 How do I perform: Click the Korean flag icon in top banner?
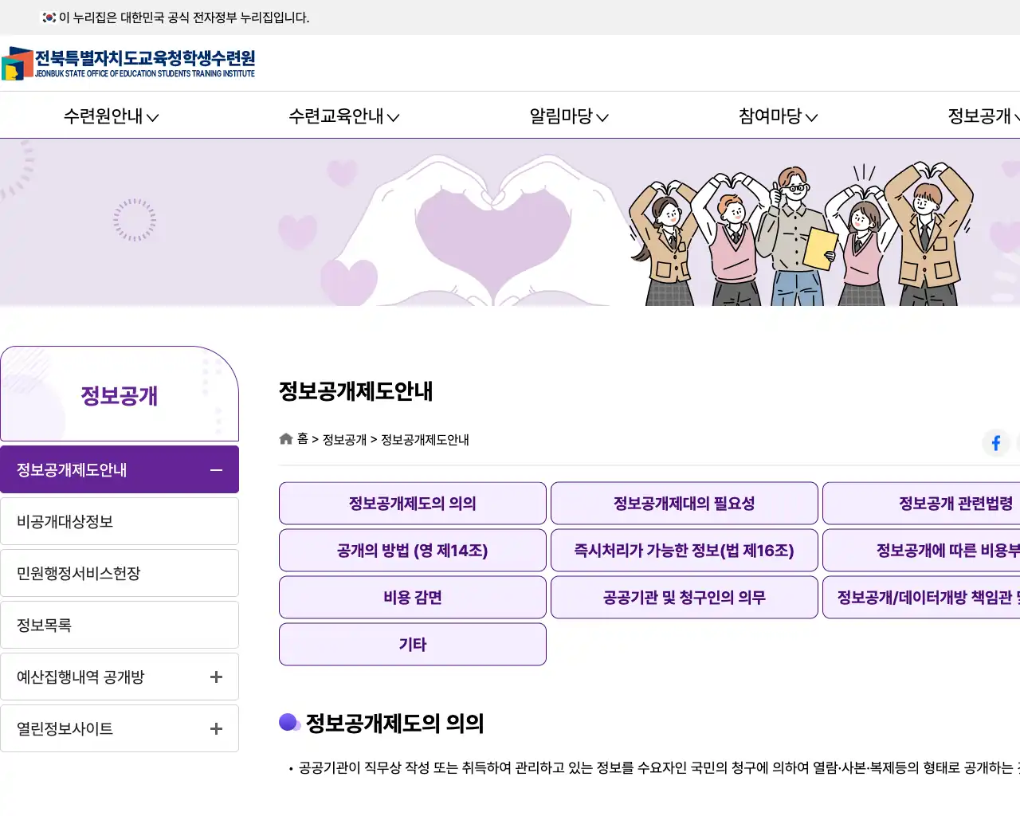click(49, 18)
